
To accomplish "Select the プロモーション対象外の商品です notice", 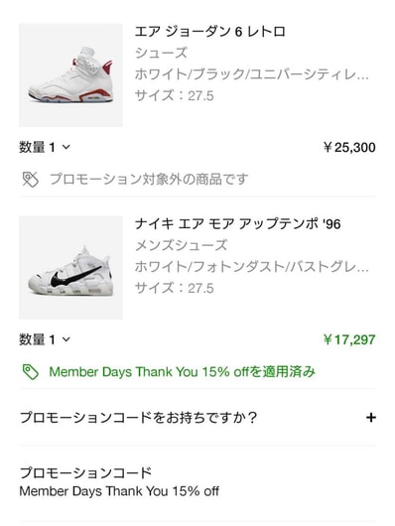I will [149, 179].
